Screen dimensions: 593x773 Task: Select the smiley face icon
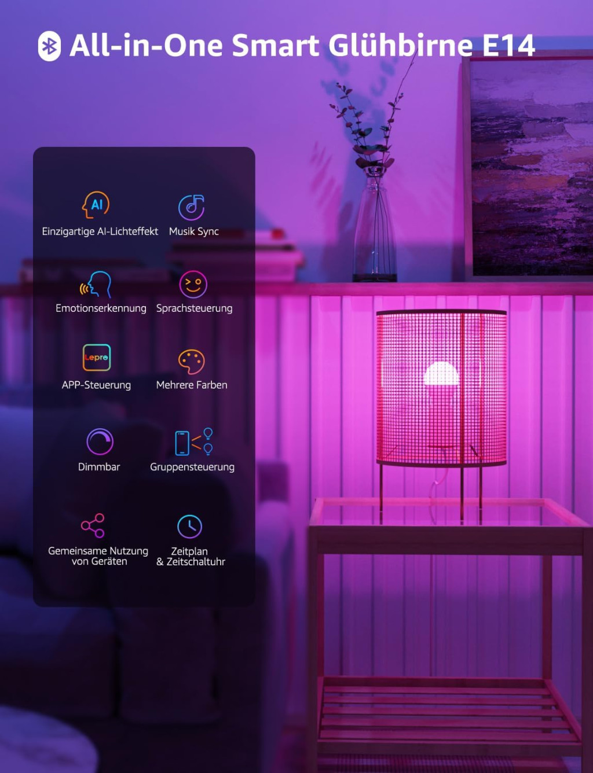193,284
